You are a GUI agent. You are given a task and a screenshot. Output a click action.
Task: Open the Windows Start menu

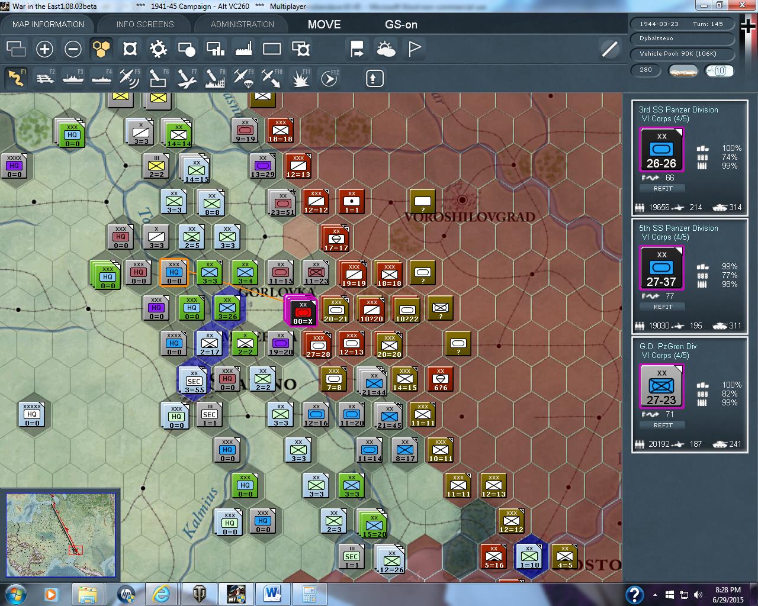point(15,594)
